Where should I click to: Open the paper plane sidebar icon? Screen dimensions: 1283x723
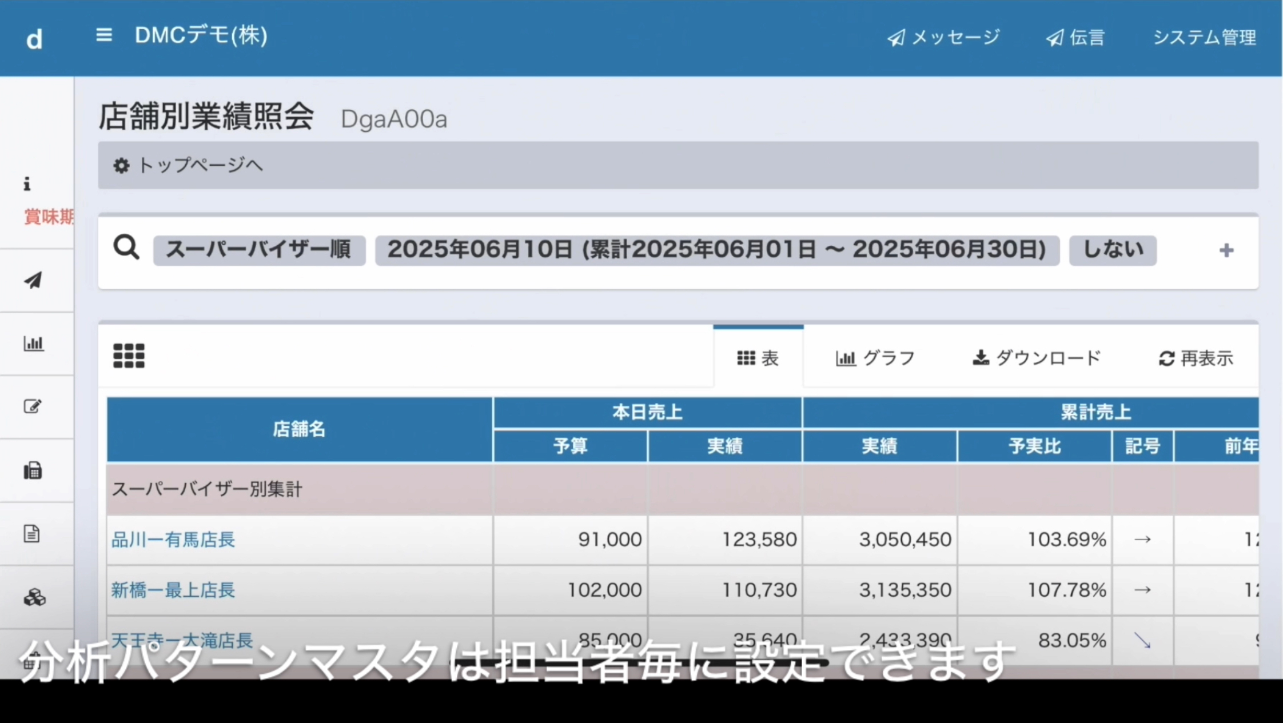[33, 280]
